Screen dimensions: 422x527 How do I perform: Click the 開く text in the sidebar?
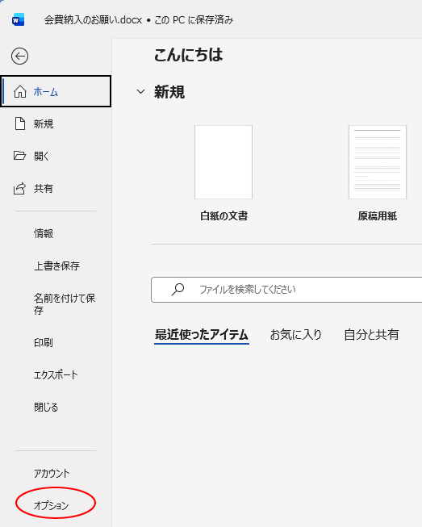[41, 156]
